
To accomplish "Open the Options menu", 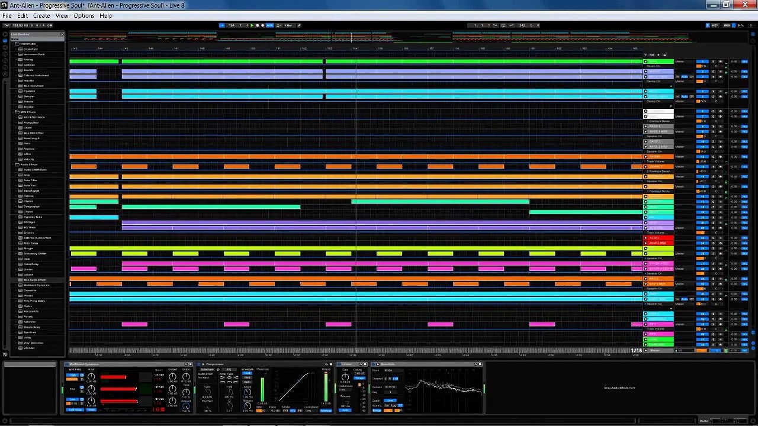I will pos(83,15).
